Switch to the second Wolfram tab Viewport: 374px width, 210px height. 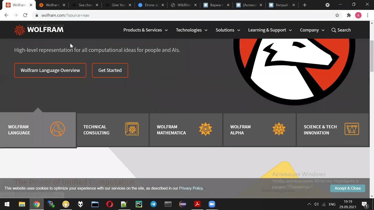click(x=52, y=5)
